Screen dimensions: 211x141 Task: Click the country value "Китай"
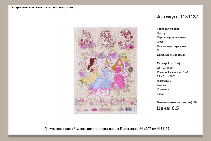click(x=160, y=42)
